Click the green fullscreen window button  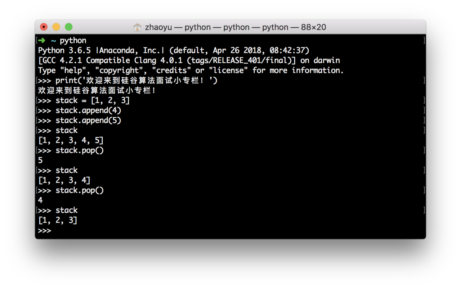(68, 27)
